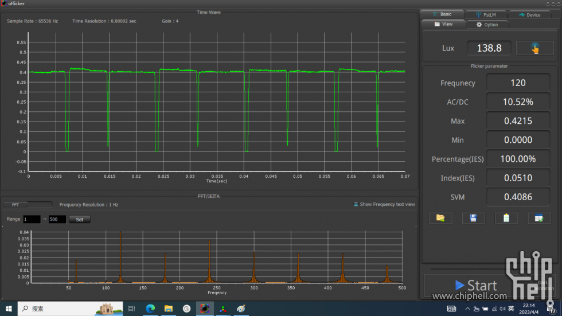Viewport: 562px width, 316px height.
Task: Click the table with checkmark icon button
Action: (x=539, y=218)
